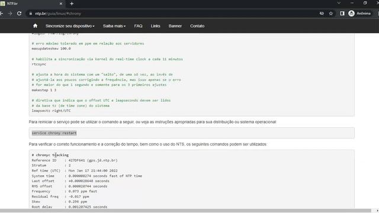Image resolution: width=379 pixels, height=213 pixels.
Task: Open the FAQ page
Action: [138, 26]
